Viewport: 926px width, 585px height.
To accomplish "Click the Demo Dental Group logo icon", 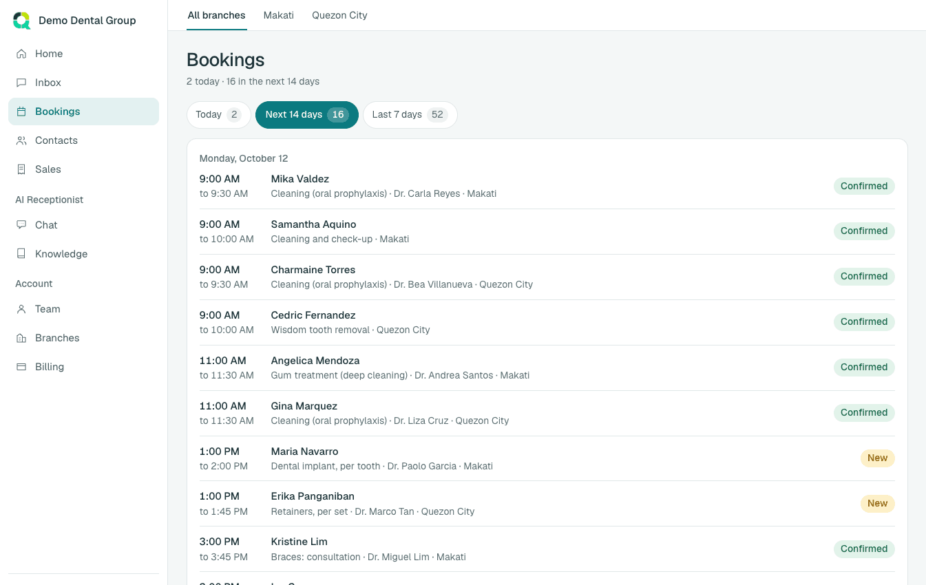I will click(x=22, y=21).
